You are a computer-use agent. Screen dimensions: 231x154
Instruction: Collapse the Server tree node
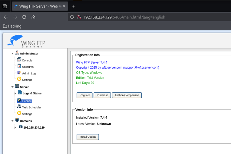tap(12, 87)
